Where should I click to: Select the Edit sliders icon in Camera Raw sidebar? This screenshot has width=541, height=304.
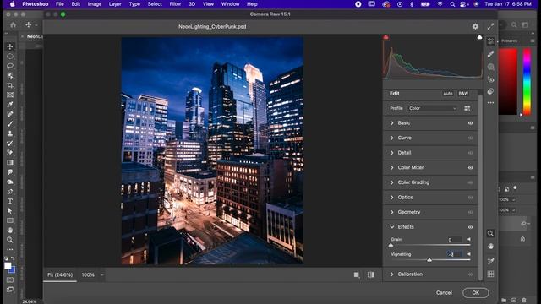click(490, 41)
